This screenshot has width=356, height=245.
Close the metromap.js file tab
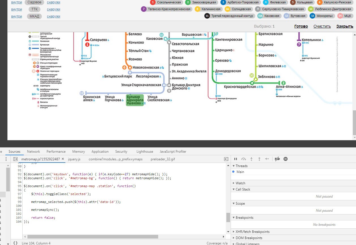pos(63,159)
